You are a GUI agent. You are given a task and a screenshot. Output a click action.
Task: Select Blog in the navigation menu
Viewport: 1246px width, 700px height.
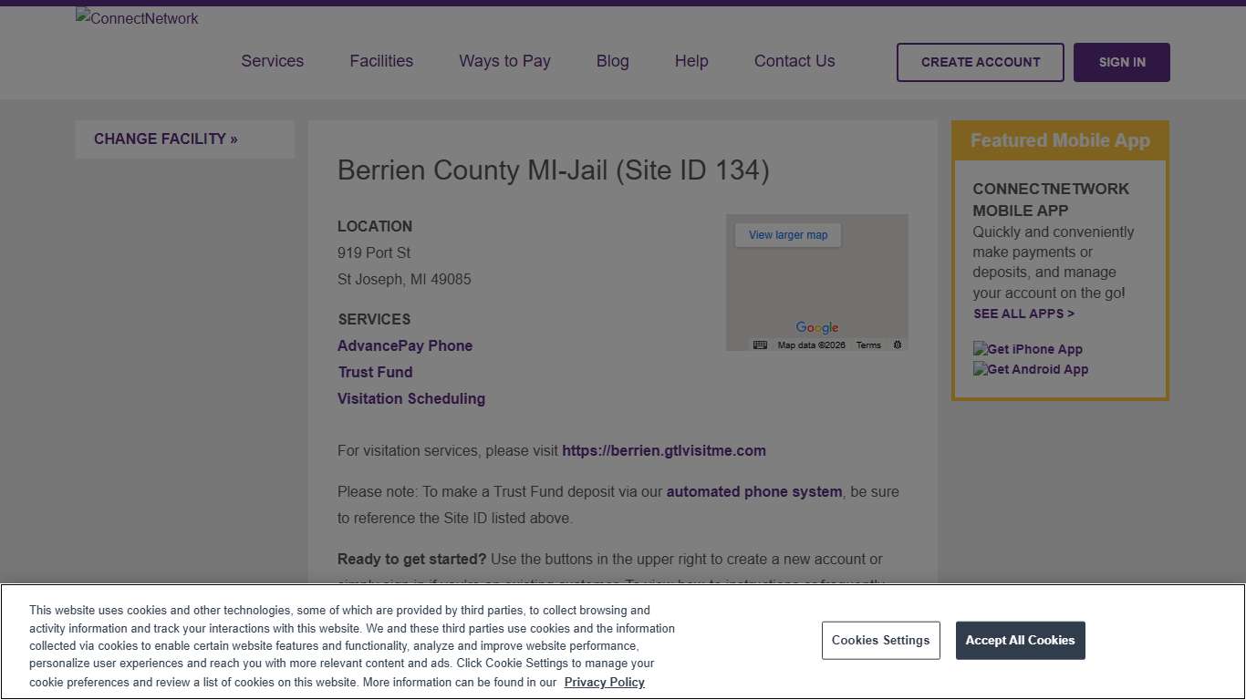pyautogui.click(x=612, y=61)
